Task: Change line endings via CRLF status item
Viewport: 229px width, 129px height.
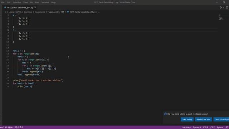Action: [x=213, y=127]
